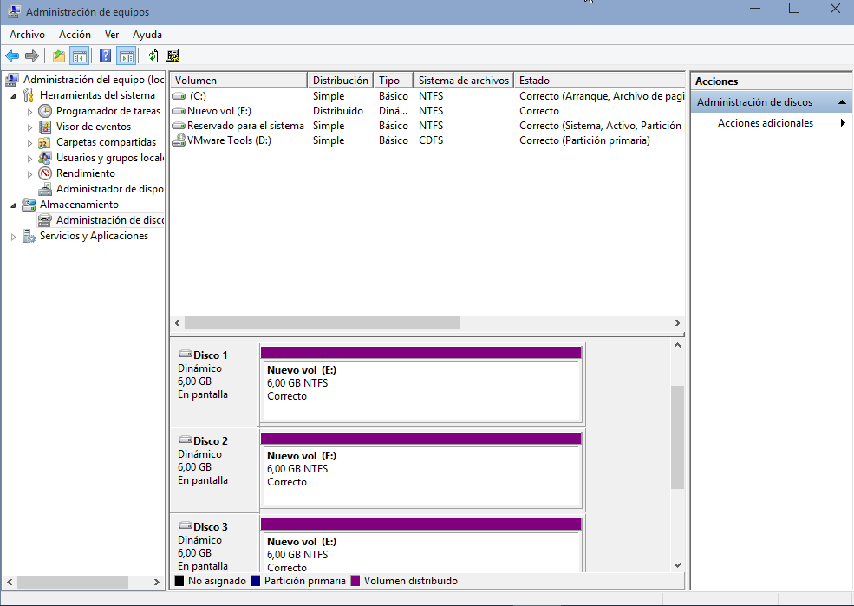Click left arrow of volume list scrollbar
The image size is (854, 606).
pyautogui.click(x=177, y=323)
